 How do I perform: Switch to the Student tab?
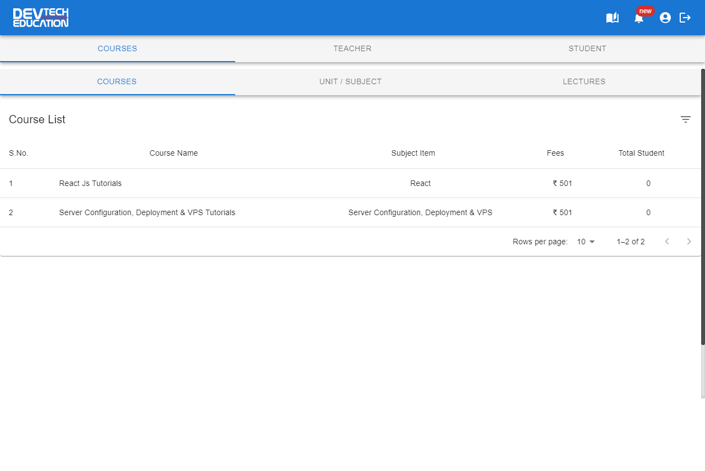[x=587, y=48]
